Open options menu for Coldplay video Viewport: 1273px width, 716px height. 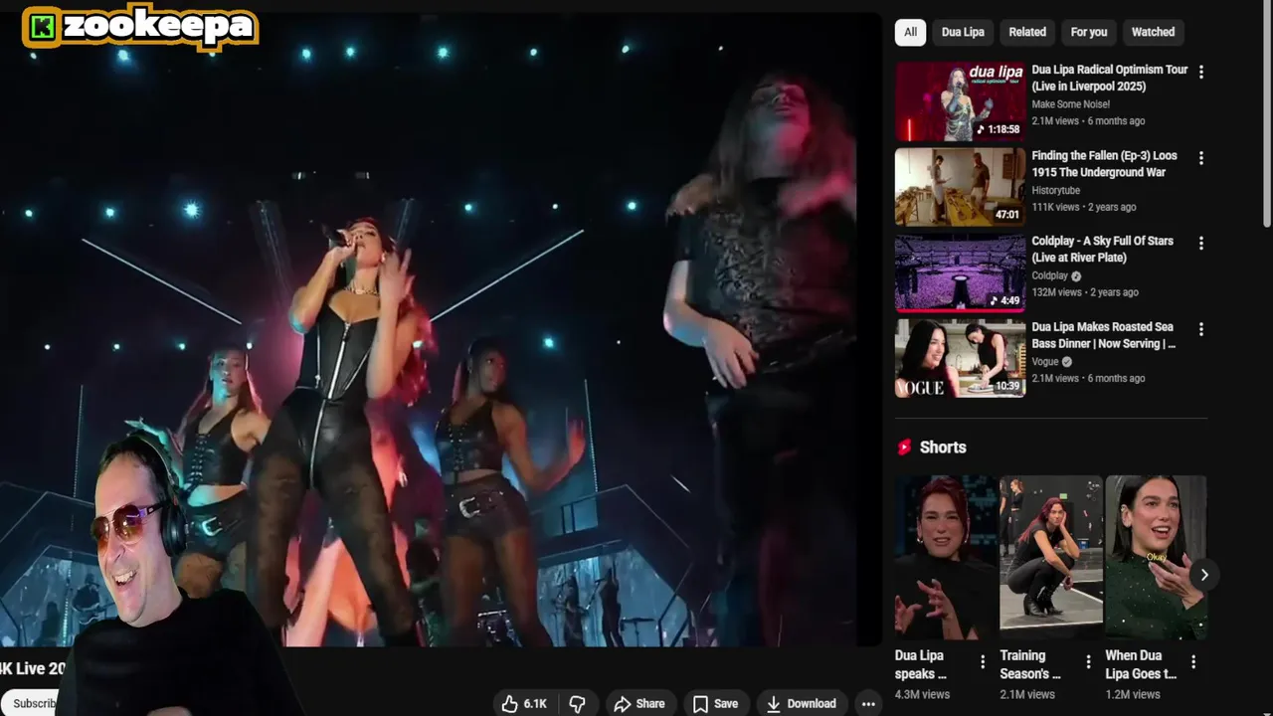pyautogui.click(x=1200, y=243)
